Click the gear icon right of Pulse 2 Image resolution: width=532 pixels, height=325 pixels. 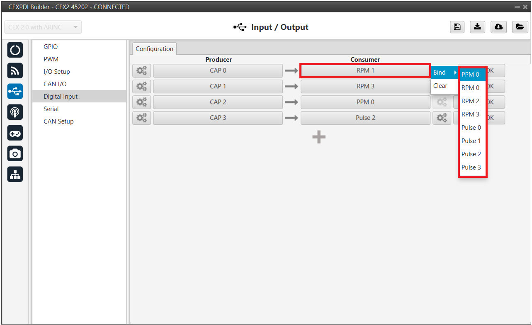(x=442, y=118)
